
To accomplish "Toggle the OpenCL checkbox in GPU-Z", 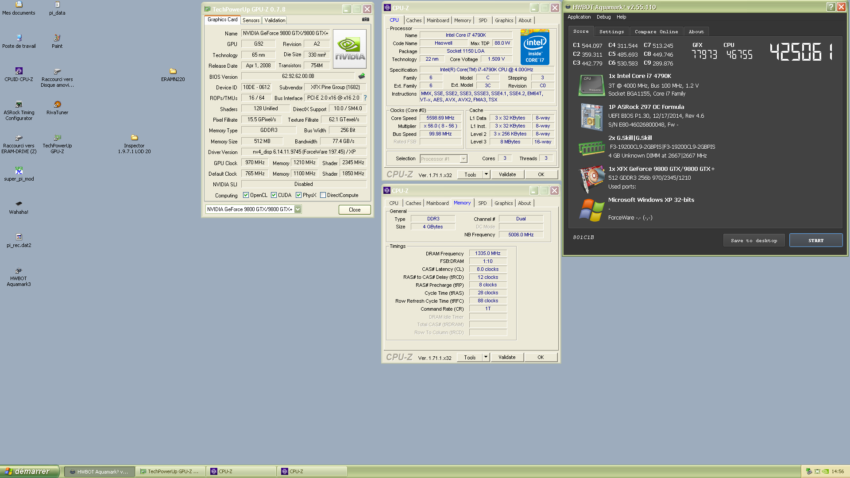I will pyautogui.click(x=246, y=195).
